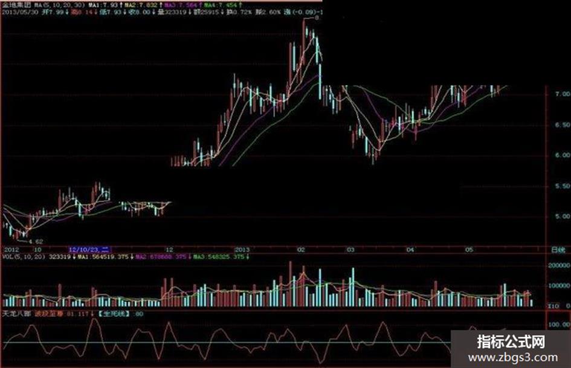Select the 天龙八部 indicator name
Screen dimensions: 571x368
tap(17, 314)
